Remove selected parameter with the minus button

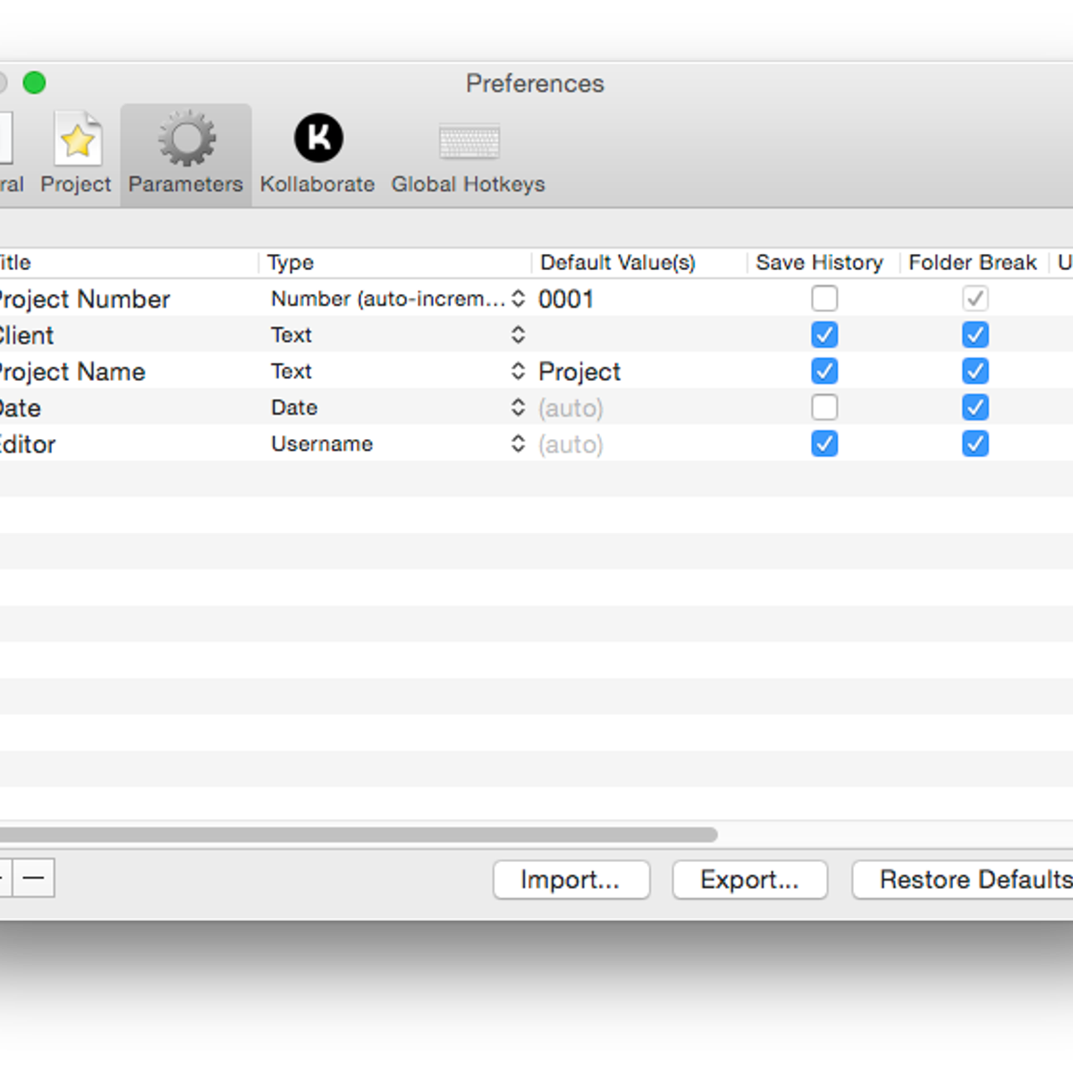(35, 879)
